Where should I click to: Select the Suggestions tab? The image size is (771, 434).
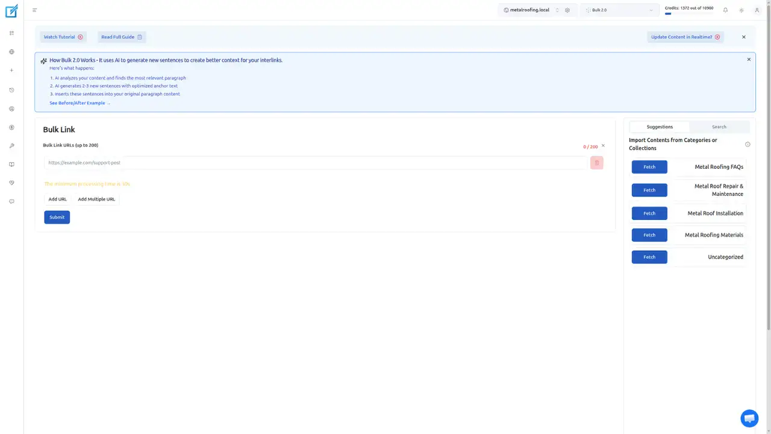660,127
